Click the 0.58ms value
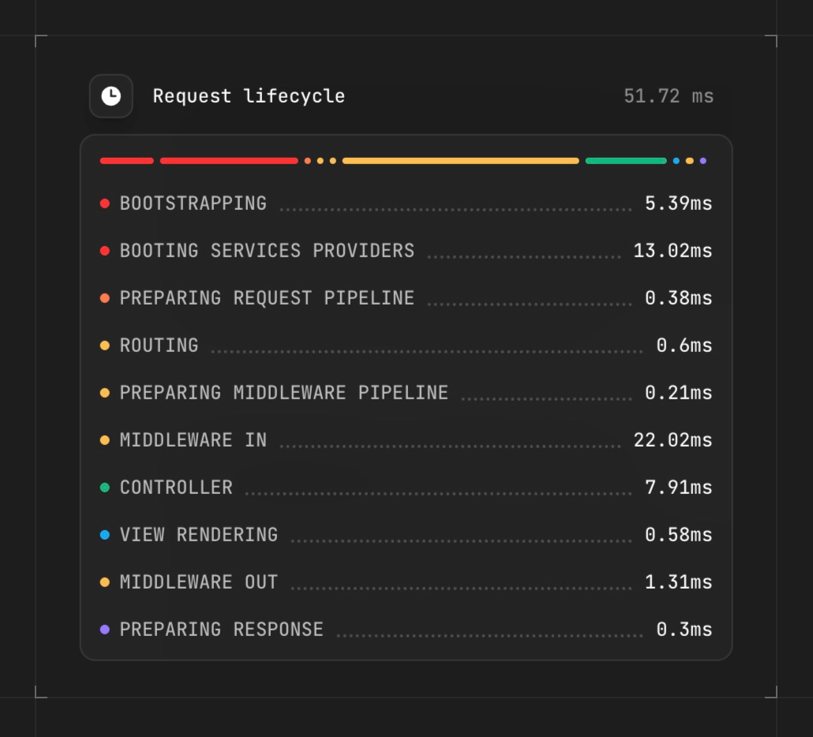The width and height of the screenshot is (813, 737). pos(678,535)
